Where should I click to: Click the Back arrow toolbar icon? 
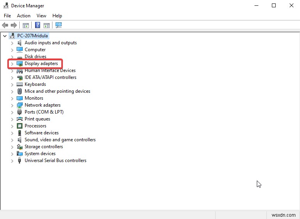(5, 25)
